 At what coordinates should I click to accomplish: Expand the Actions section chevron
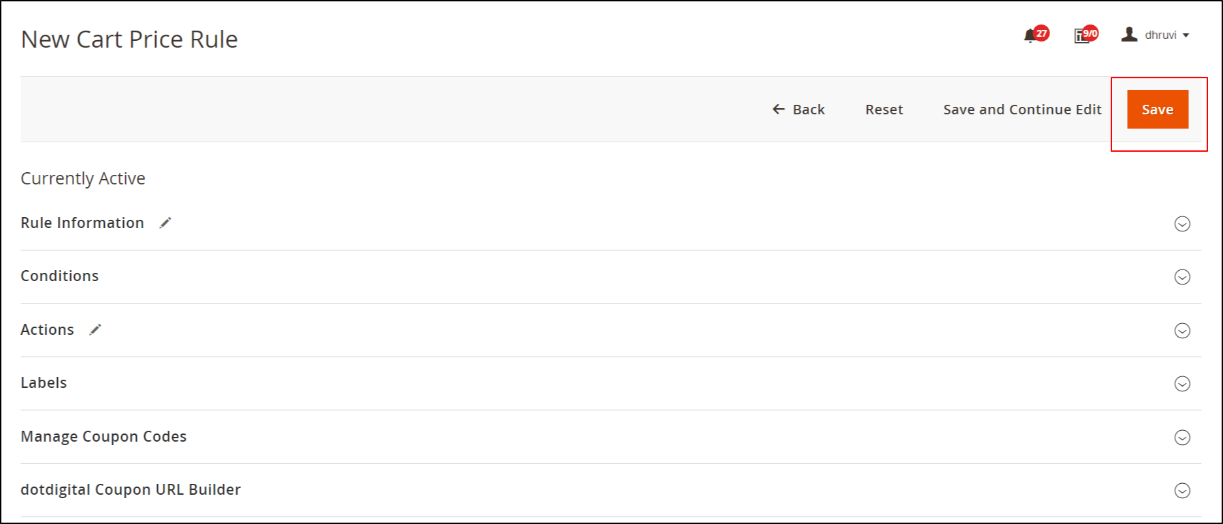[x=1182, y=331]
